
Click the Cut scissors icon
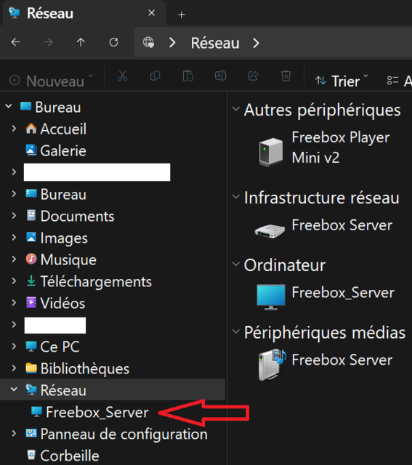point(123,76)
